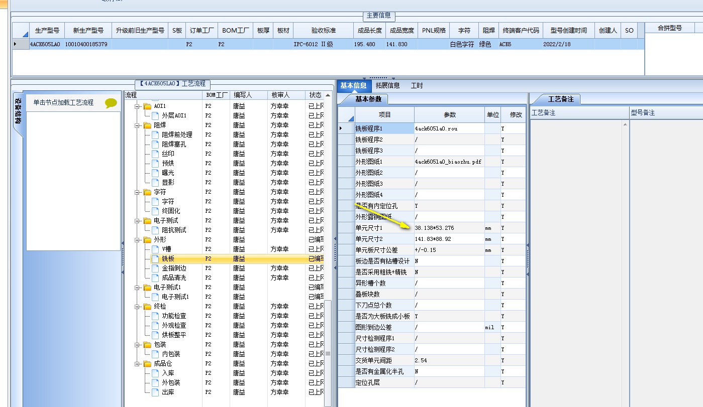Open the vertical 设备结构 side tab
Viewport: 703px width, 407px height.
18,113
